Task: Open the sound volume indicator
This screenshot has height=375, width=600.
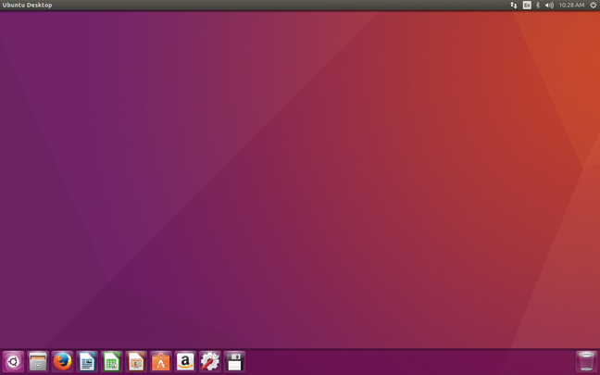Action: 549,5
